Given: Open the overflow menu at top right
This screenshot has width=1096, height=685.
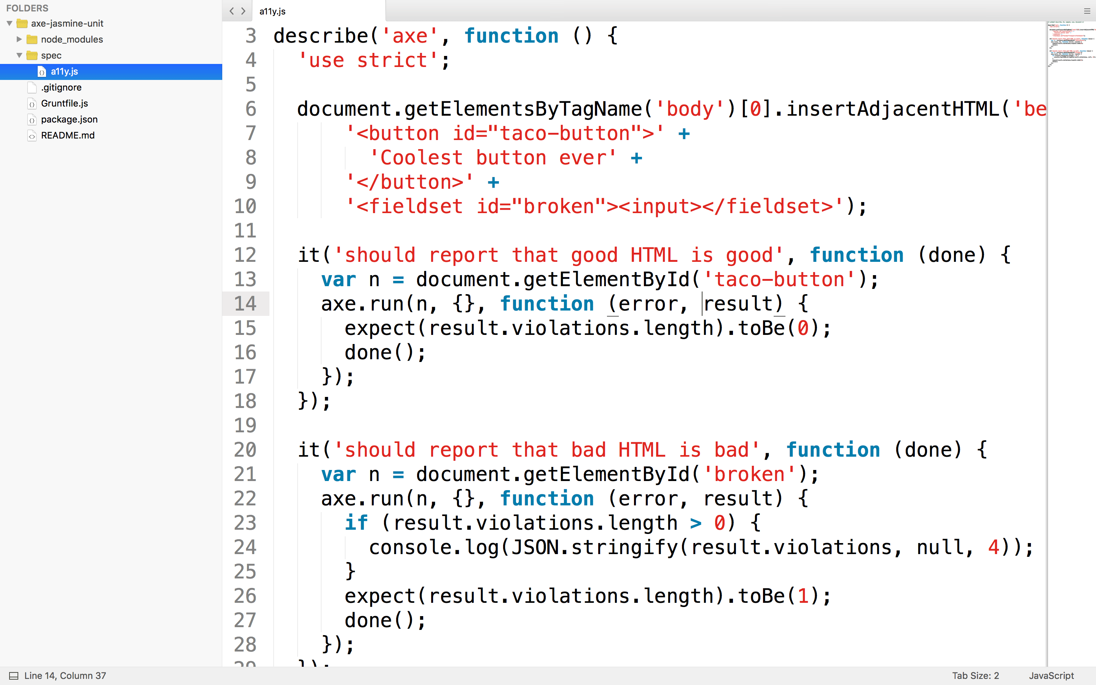Looking at the screenshot, I should click(x=1086, y=11).
